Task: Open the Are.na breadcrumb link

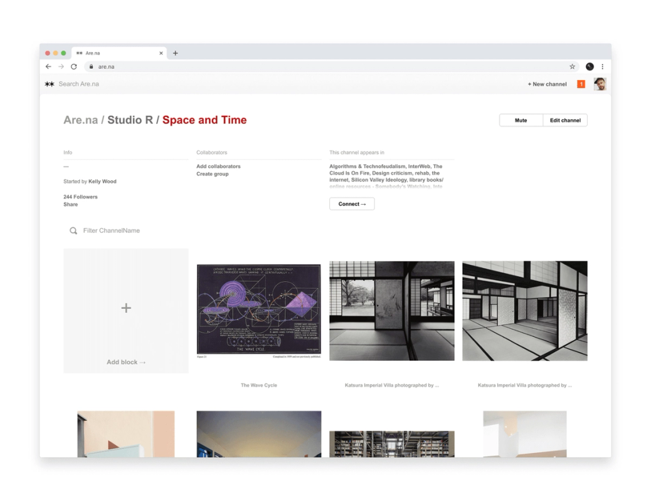Action: 80,120
